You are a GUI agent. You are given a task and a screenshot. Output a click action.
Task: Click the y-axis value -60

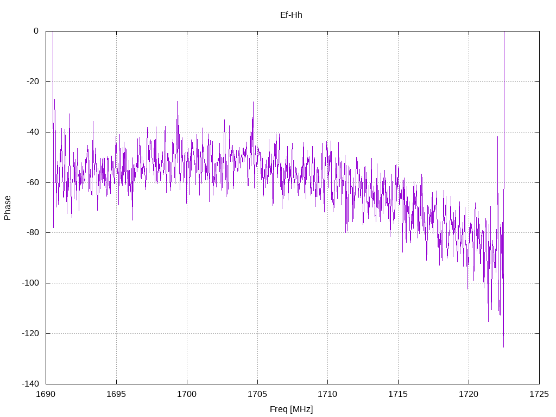(x=33, y=182)
